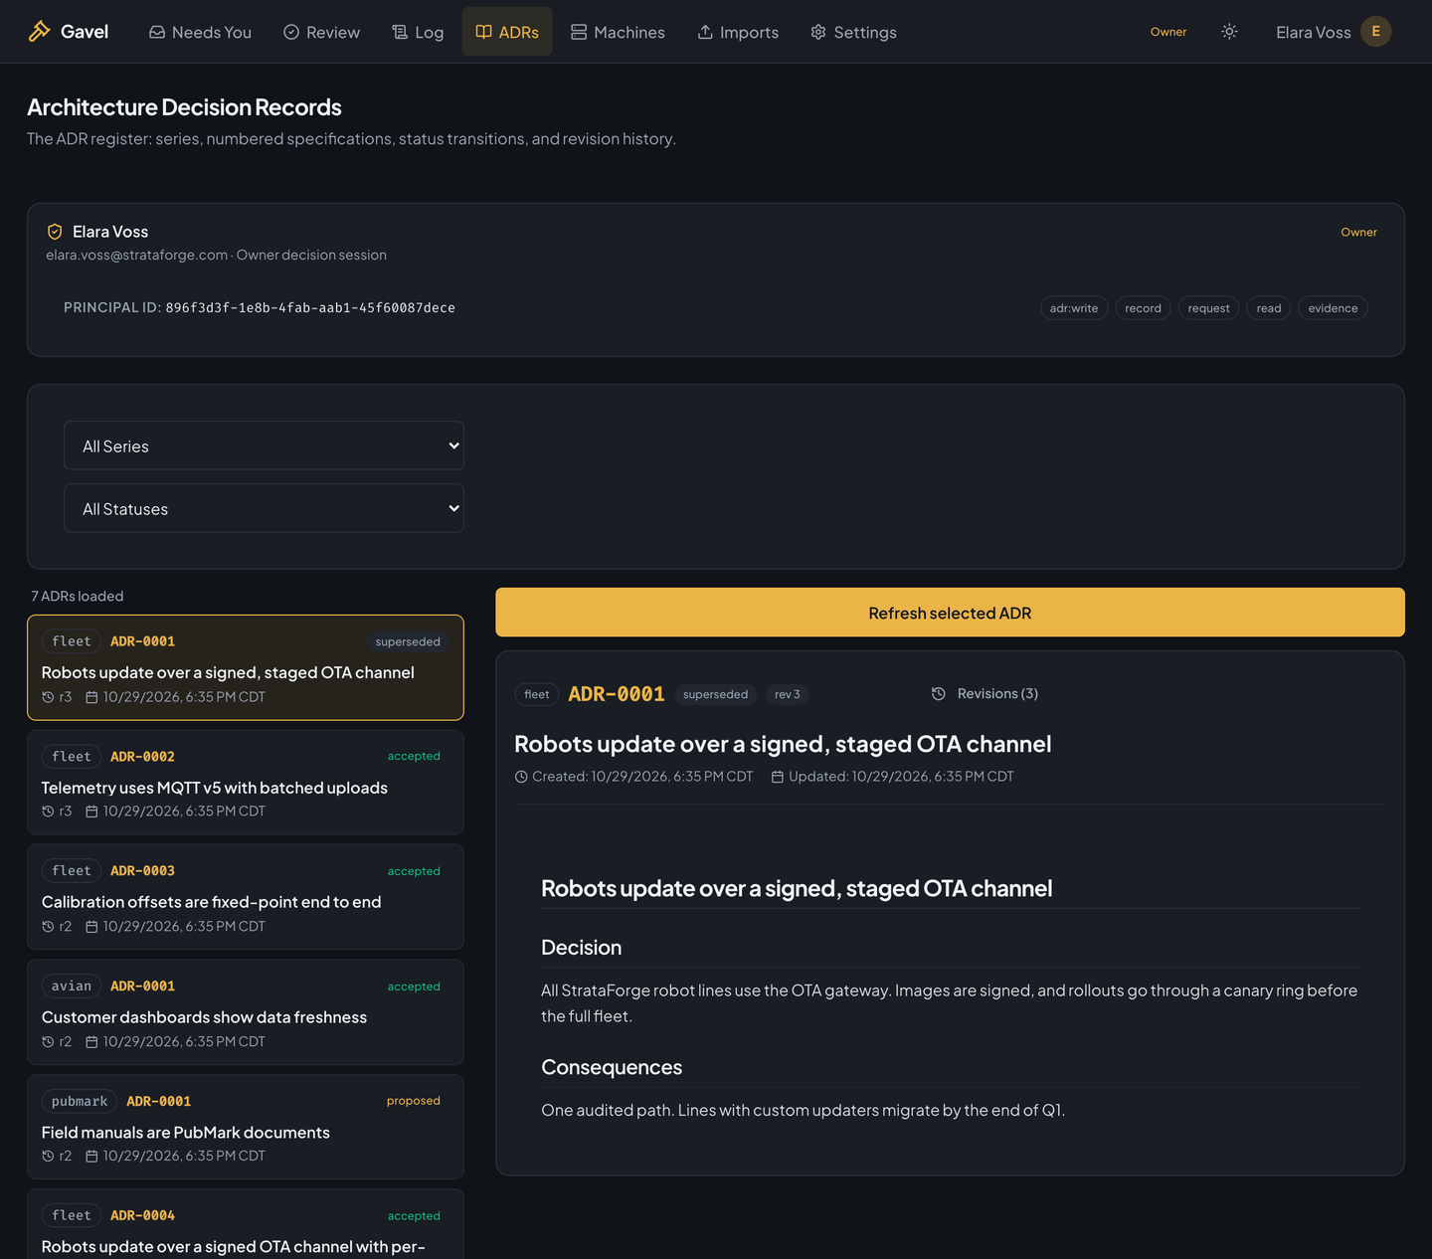Click the calendar icon on ADR-0002 card
The image size is (1432, 1259).
click(x=91, y=811)
